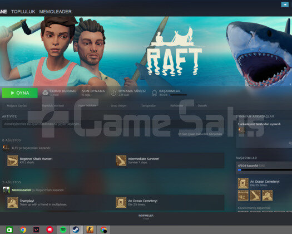This screenshot has width=292, height=234.
Task: Click the Beginner Shark Hunter achievement icon
Action: (x=12, y=160)
